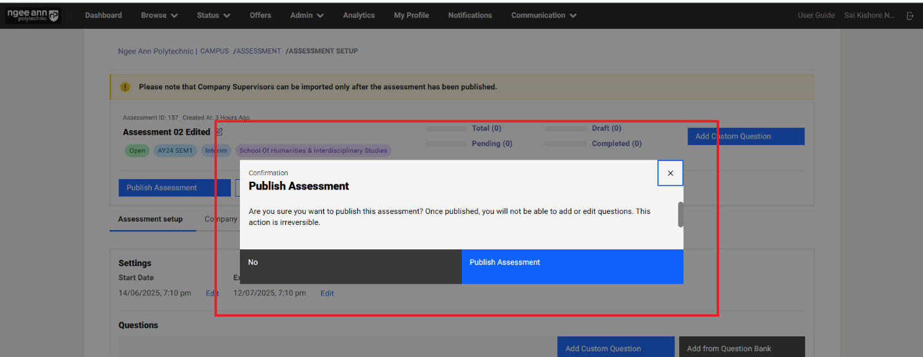Expand the Browse dropdown menu
Image resolution: width=923 pixels, height=357 pixels.
(x=159, y=15)
